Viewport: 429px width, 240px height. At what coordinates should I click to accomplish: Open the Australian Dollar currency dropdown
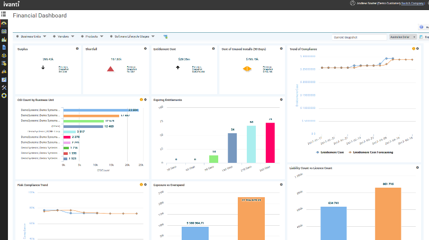403,38
